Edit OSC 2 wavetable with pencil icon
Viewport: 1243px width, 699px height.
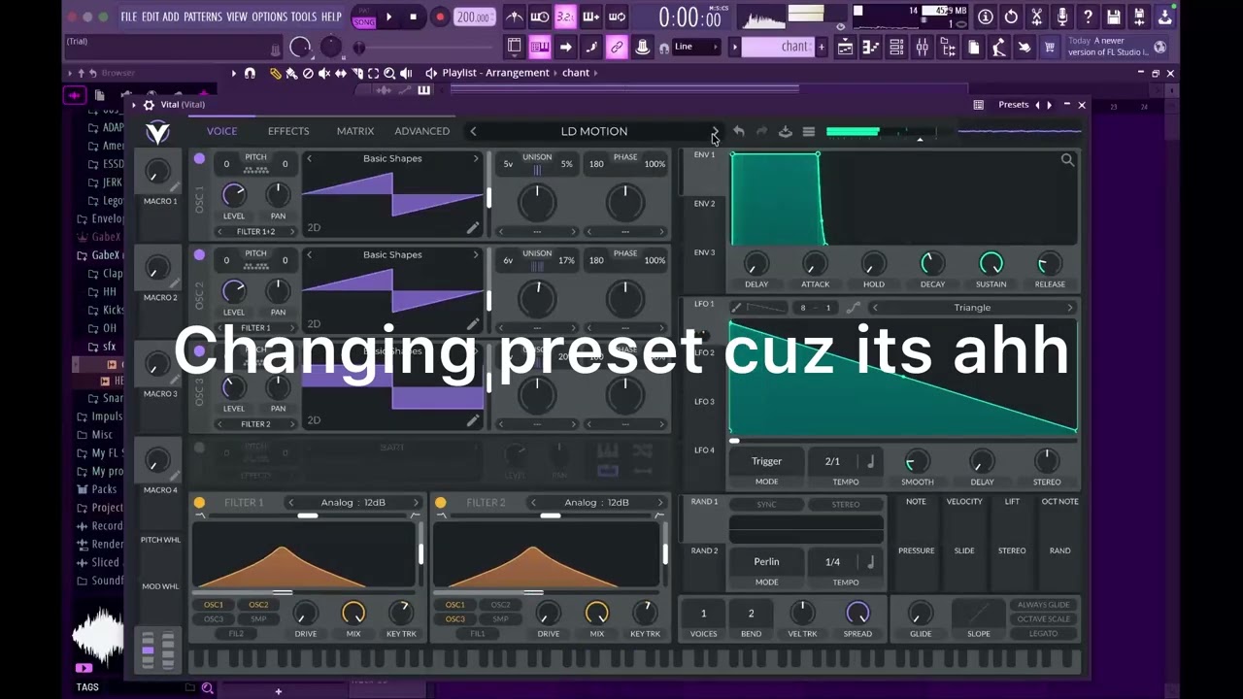pos(472,323)
